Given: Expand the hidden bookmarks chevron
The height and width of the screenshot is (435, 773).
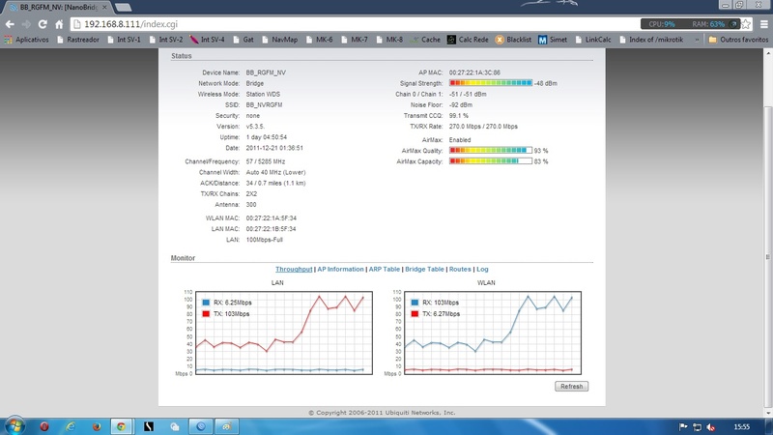Looking at the screenshot, I should 697,40.
